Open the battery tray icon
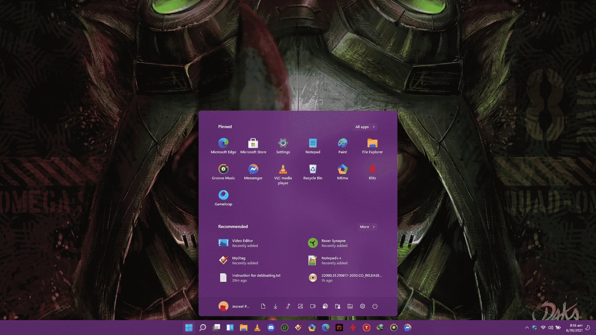 pos(558,328)
